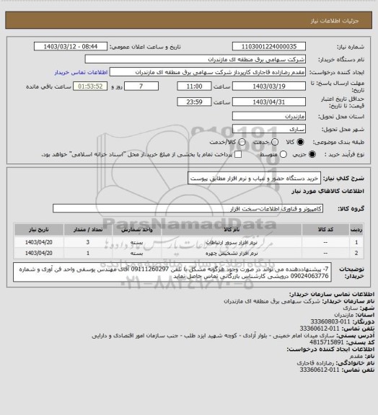Click the واحد شمارش column header

(137, 230)
